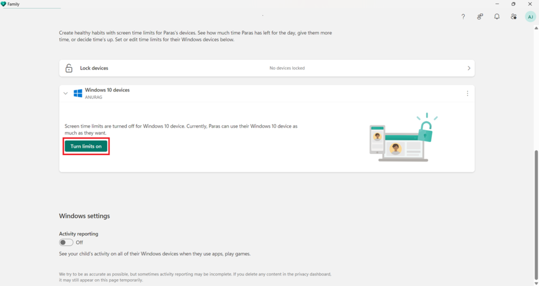539x286 pixels.
Task: Click the scrollbar down arrow
Action: click(536, 283)
